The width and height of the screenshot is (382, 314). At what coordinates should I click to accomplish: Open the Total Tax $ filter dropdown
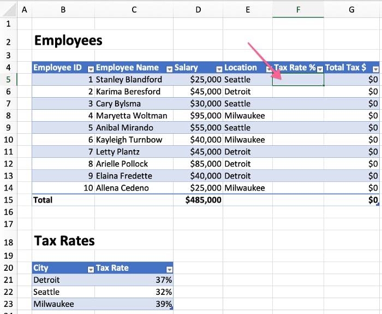click(x=375, y=69)
